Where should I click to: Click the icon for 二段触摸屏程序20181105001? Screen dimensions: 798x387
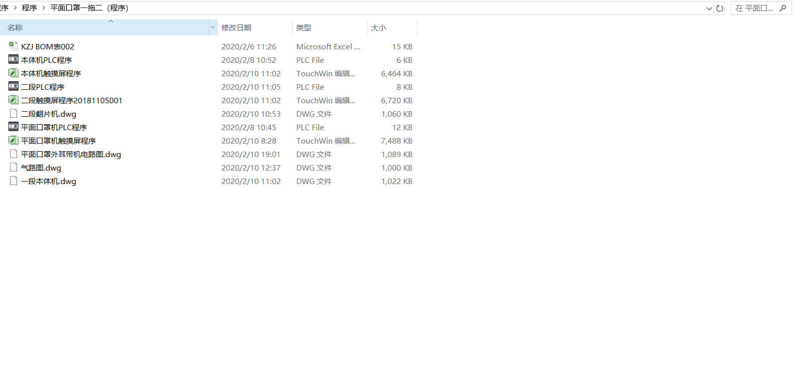13,100
